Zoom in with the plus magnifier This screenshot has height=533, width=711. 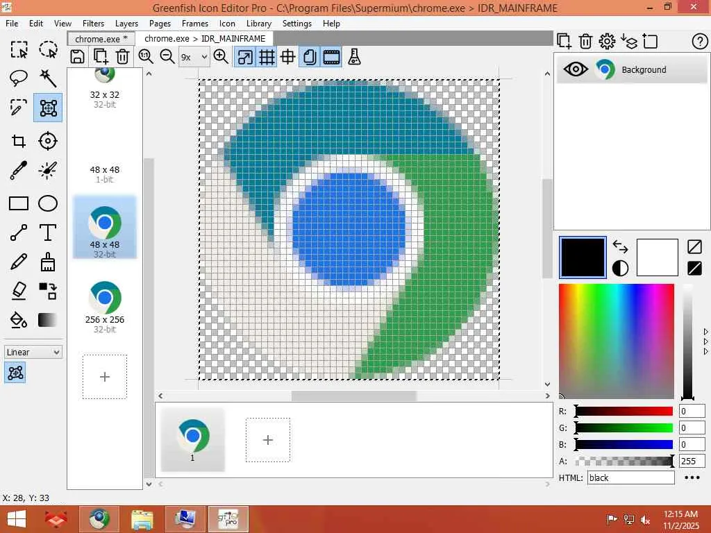pyautogui.click(x=221, y=57)
